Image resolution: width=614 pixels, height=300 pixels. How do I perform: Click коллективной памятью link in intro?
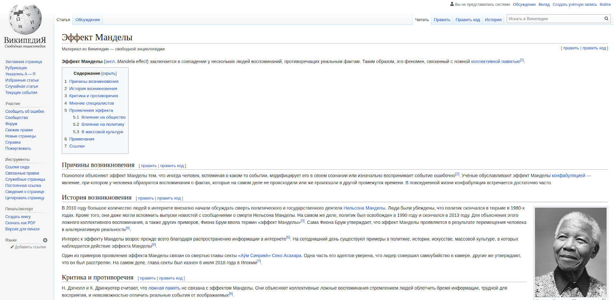[495, 61]
